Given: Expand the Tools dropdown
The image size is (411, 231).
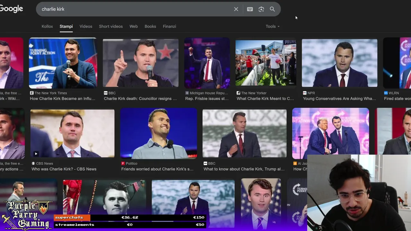Looking at the screenshot, I should 273,26.
